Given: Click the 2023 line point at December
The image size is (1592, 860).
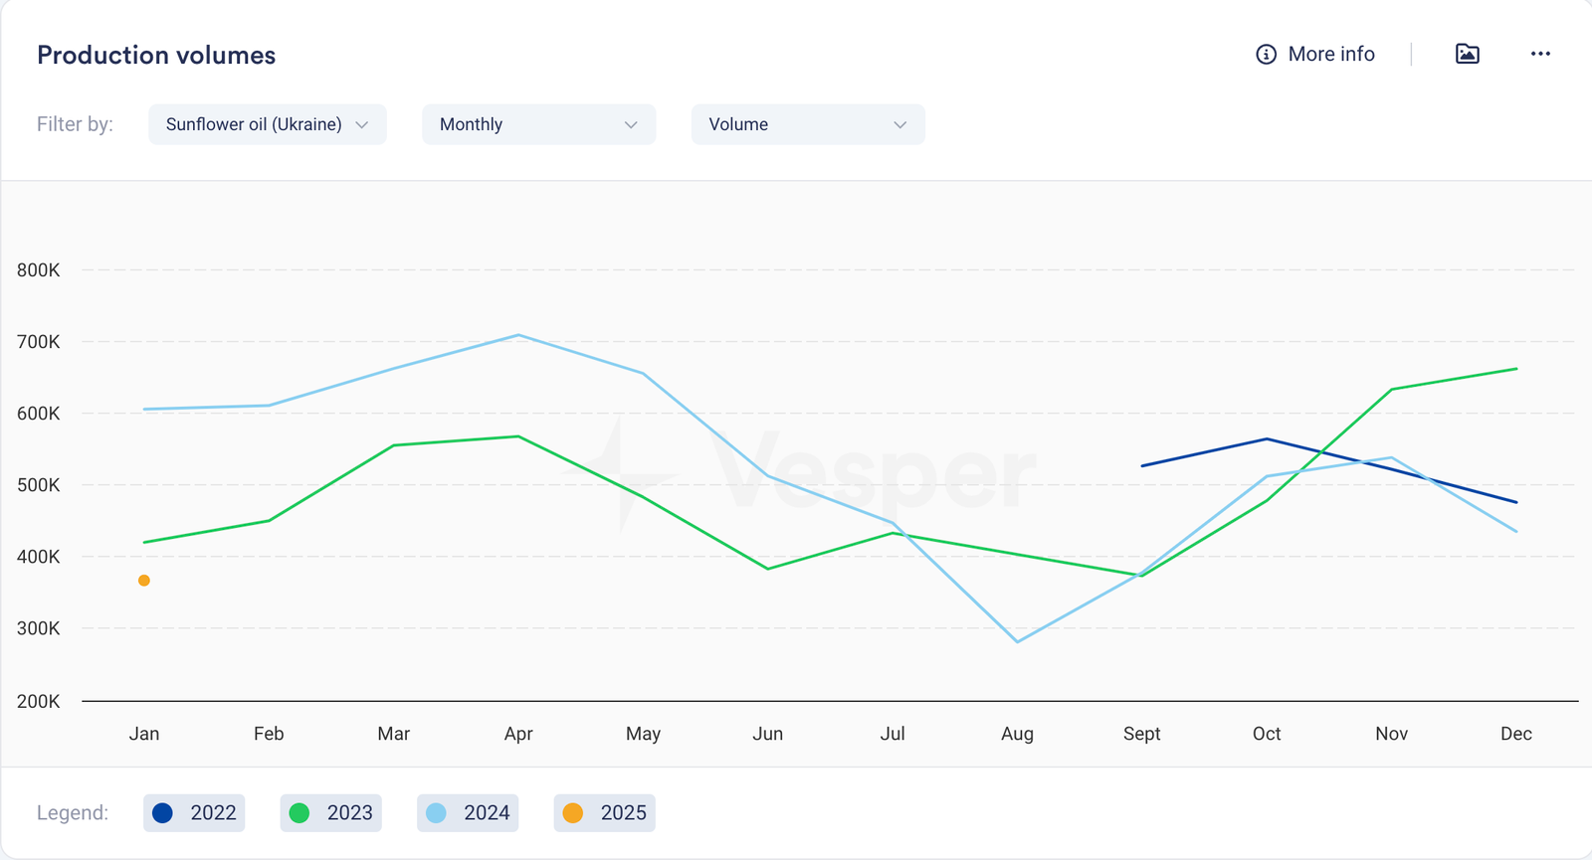Looking at the screenshot, I should [1515, 369].
